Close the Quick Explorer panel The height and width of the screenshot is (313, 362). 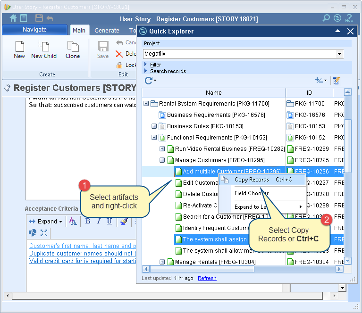tap(351, 32)
